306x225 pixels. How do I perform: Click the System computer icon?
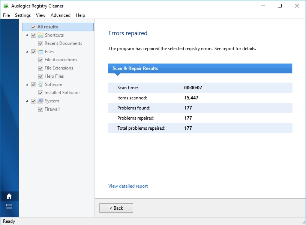tap(40, 101)
